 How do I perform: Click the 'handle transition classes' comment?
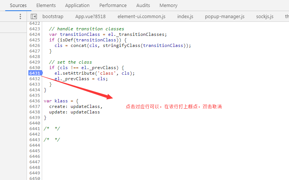tap(86, 29)
